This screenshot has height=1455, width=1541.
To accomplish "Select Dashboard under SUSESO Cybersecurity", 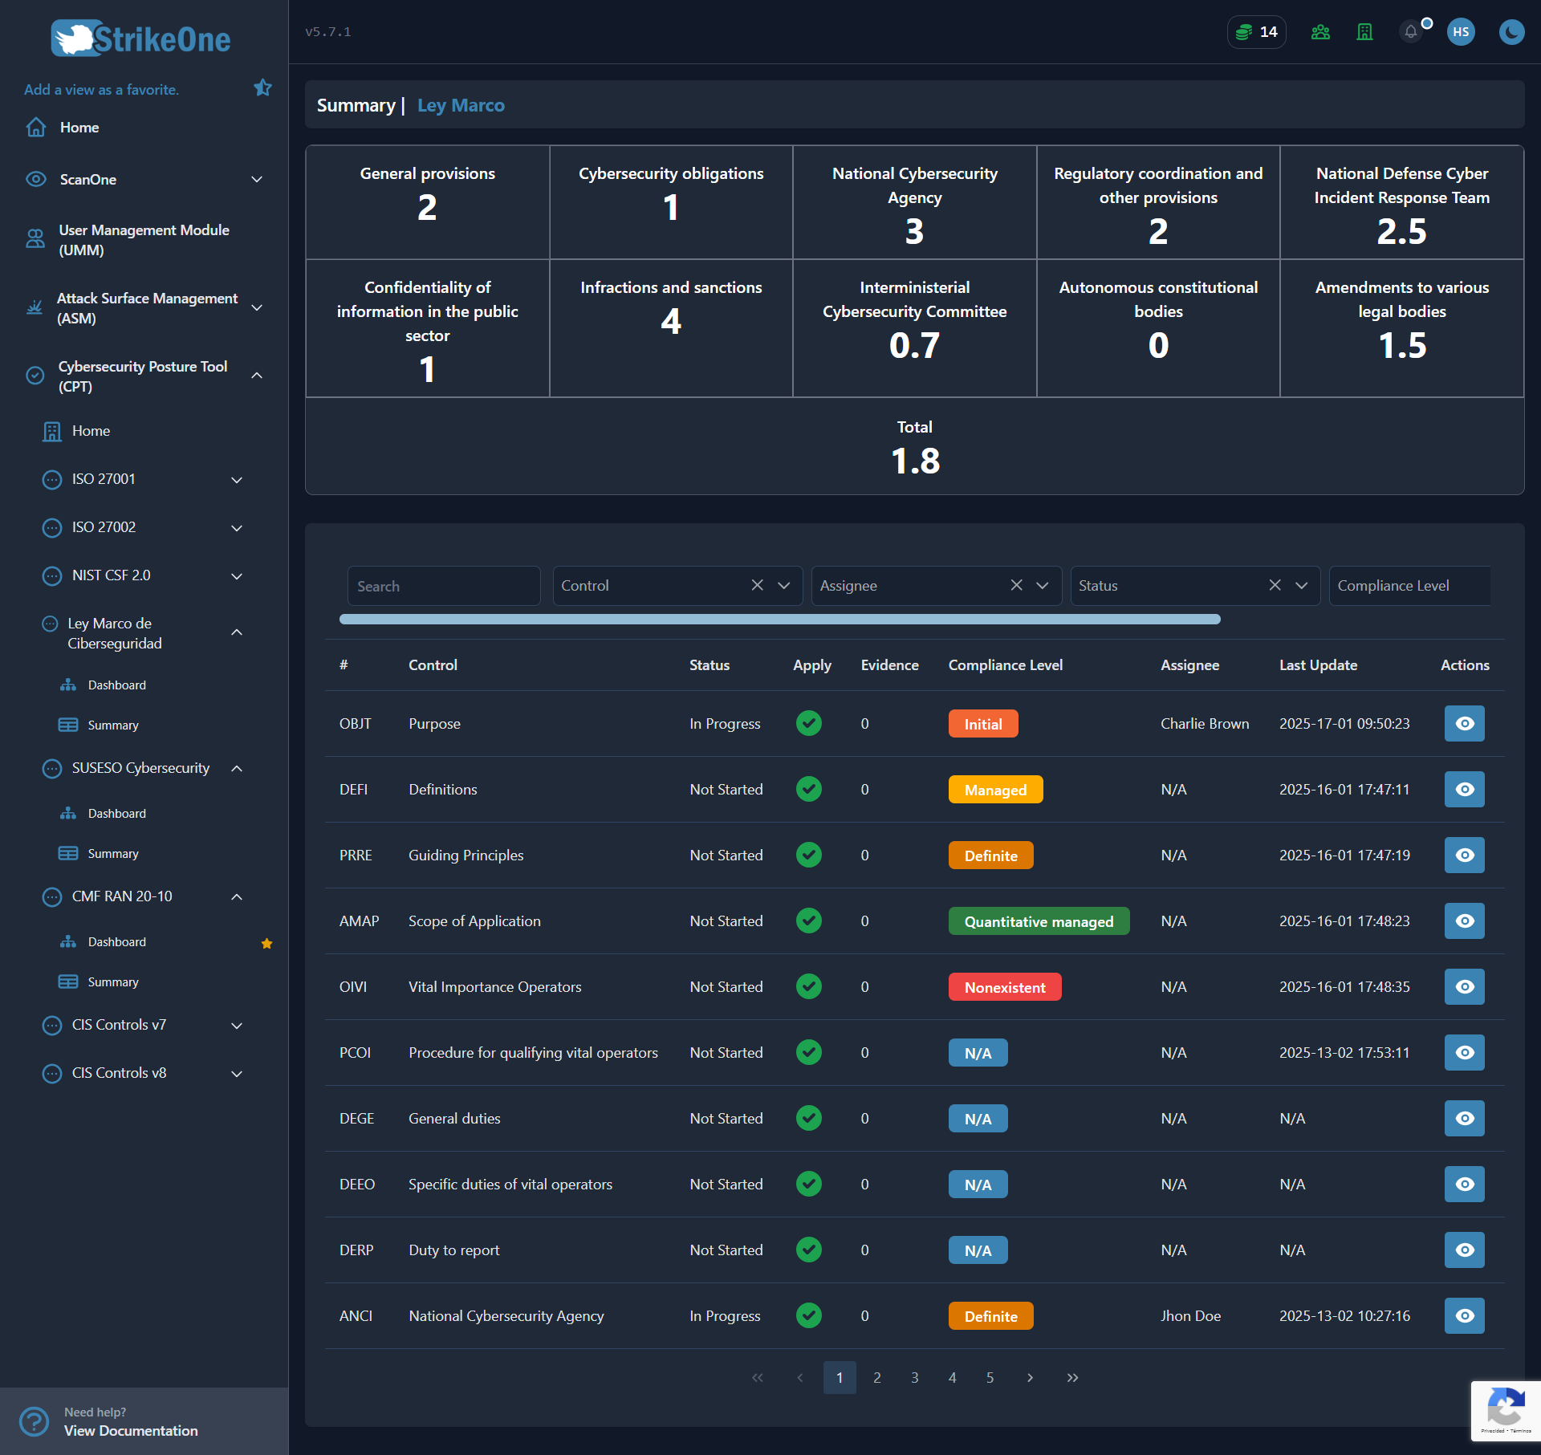I will (117, 814).
